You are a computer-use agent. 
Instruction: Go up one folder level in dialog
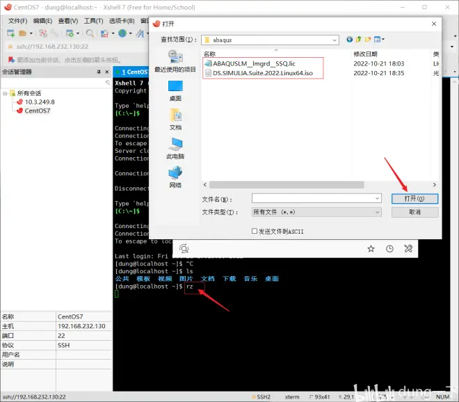click(359, 40)
